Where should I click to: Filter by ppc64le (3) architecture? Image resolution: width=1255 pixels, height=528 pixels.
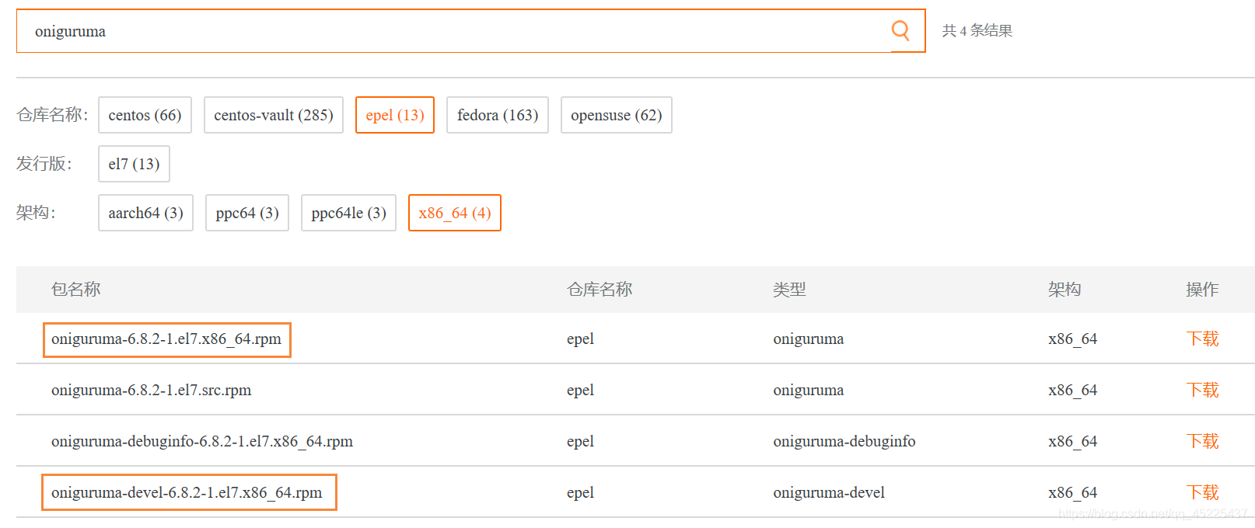[348, 213]
